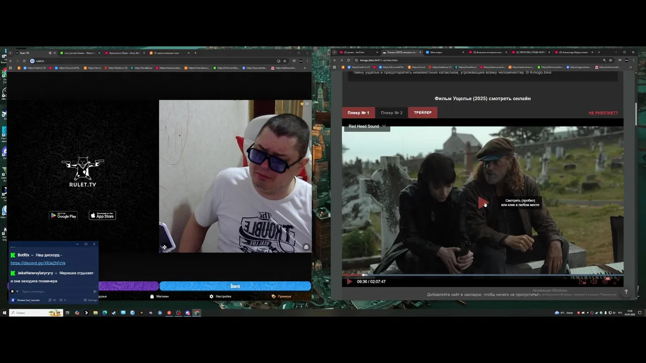This screenshot has width=646, height=363.
Task: Open new tab in rulet.tv browser window
Action: [195, 53]
